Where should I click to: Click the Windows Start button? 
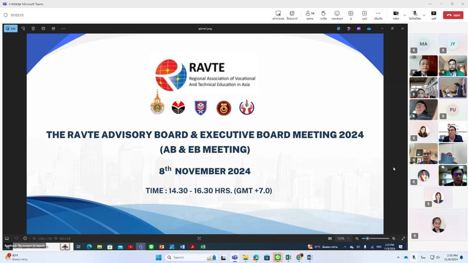159,257
